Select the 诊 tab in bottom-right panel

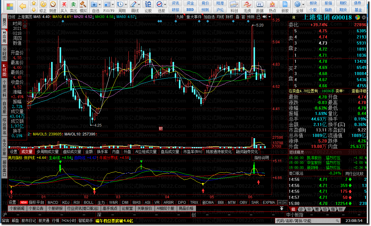click(301, 209)
